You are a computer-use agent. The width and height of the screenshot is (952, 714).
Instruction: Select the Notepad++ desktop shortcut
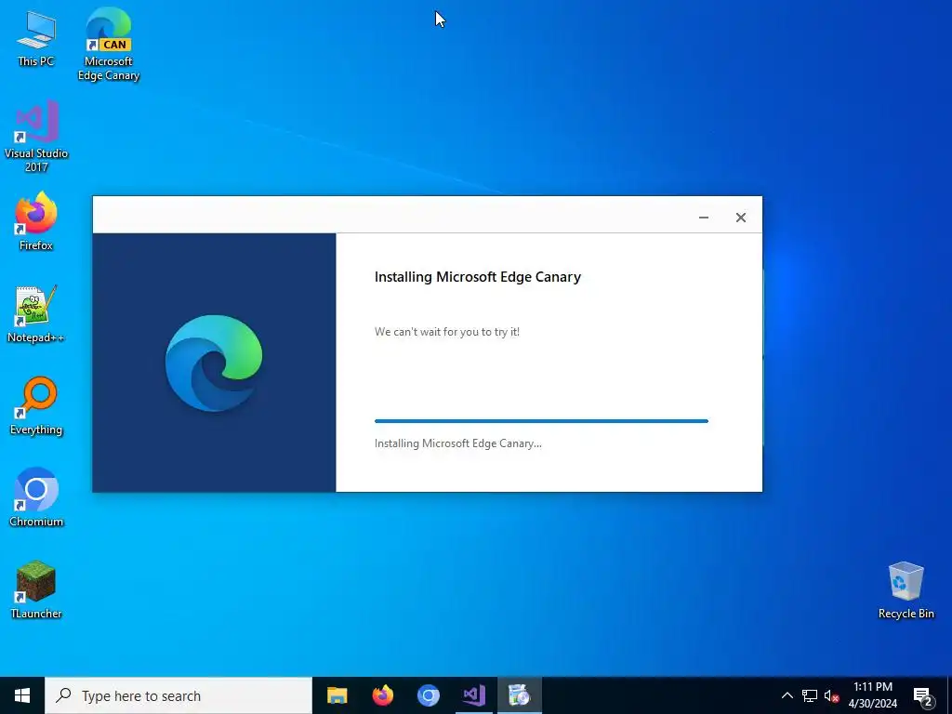(36, 314)
